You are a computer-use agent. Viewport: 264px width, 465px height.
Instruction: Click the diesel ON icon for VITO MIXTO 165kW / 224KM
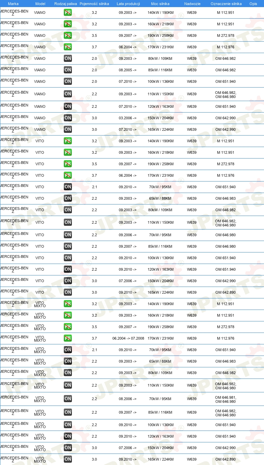68,459
